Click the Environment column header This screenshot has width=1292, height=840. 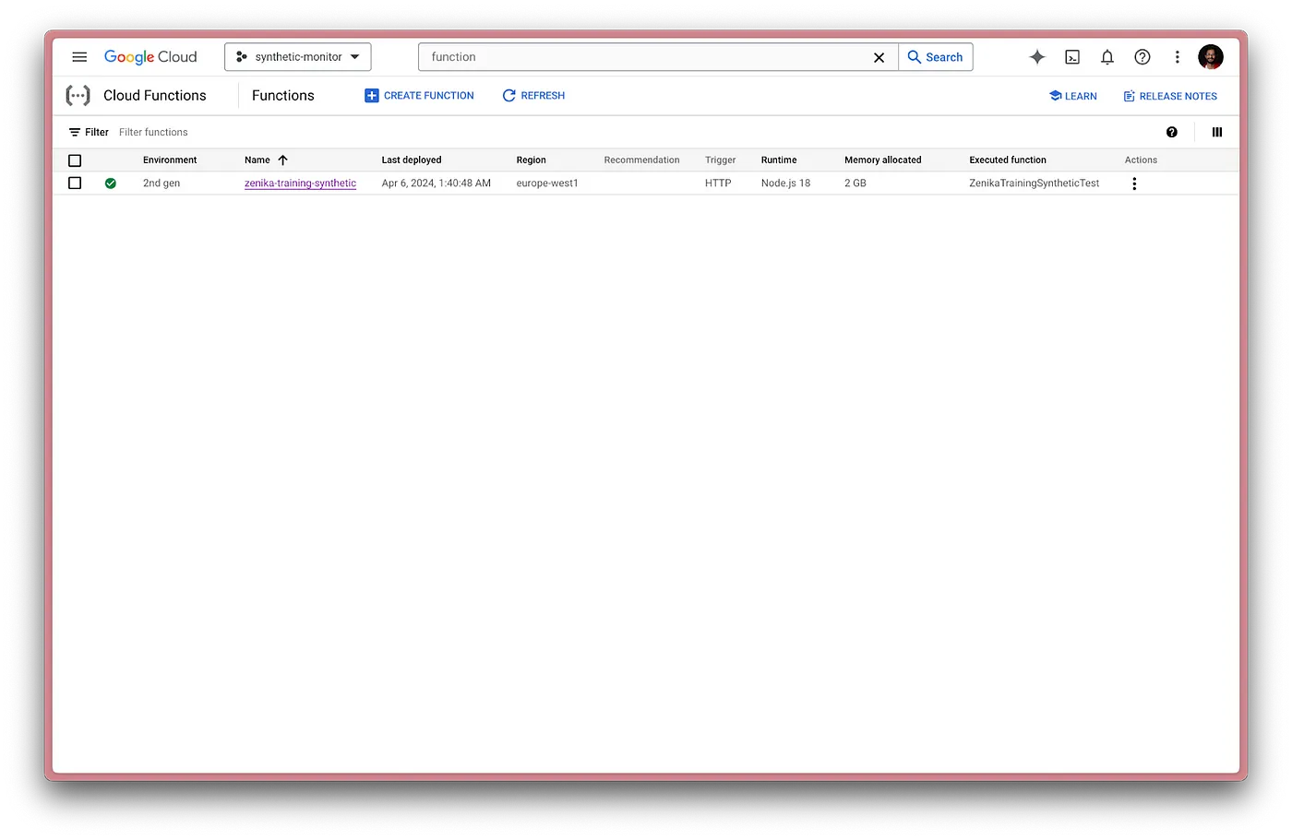pos(170,160)
